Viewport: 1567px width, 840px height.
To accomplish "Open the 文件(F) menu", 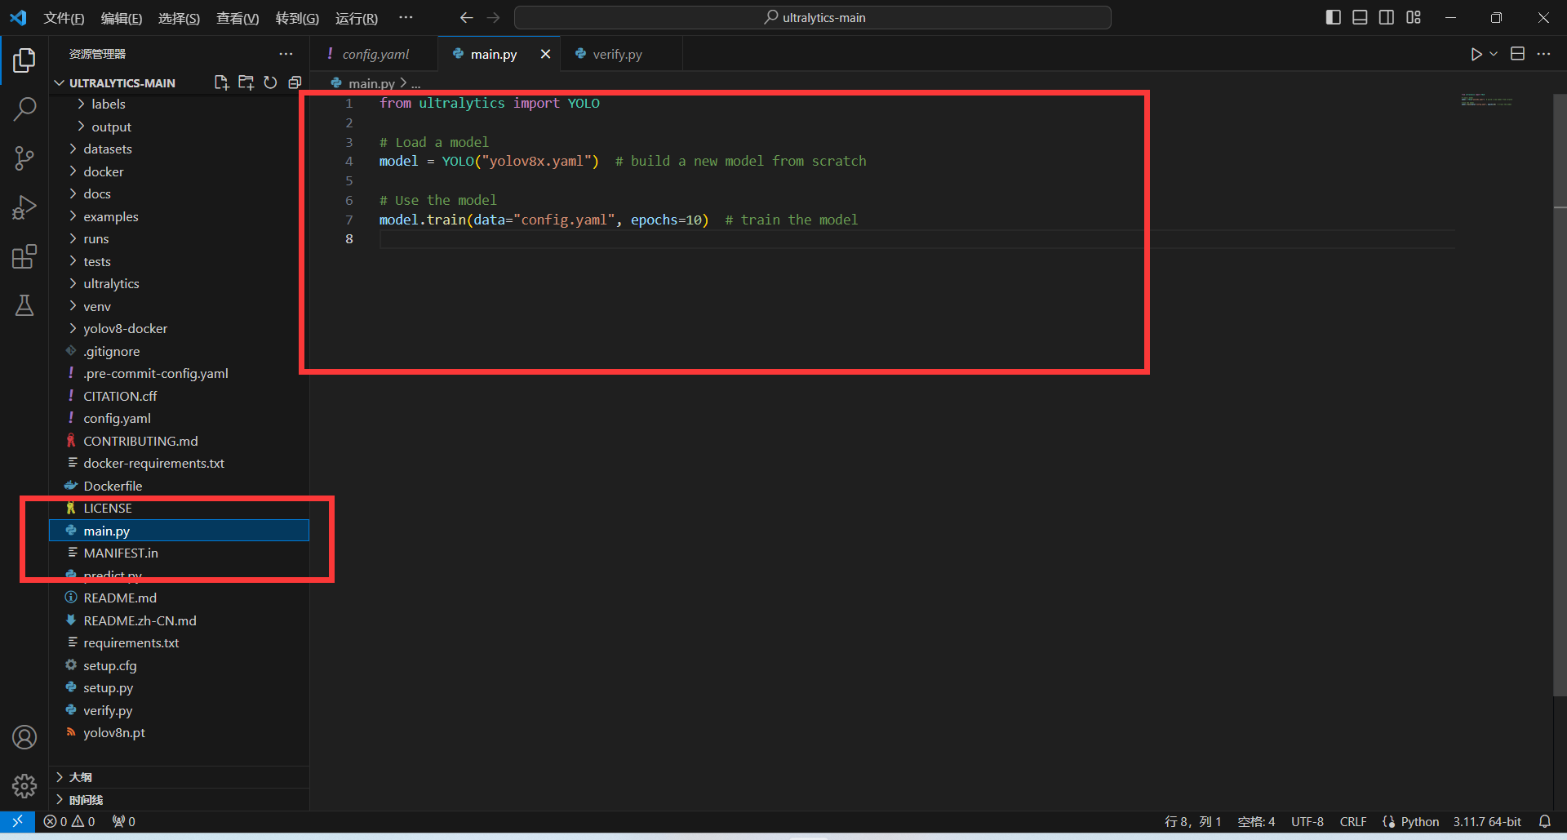I will 64,18.
